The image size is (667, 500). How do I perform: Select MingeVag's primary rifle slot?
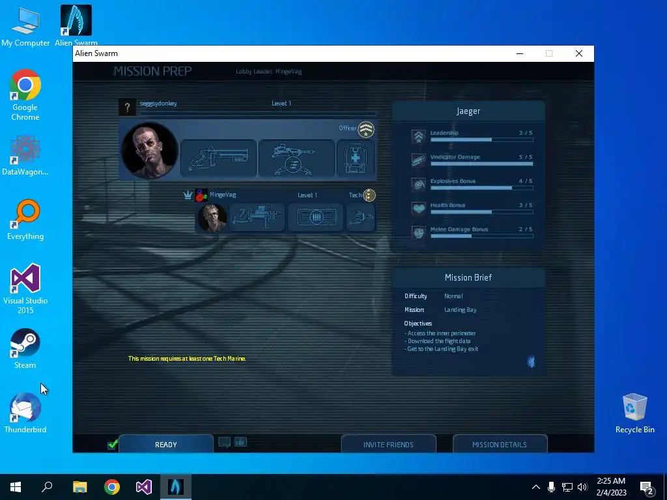pos(257,217)
